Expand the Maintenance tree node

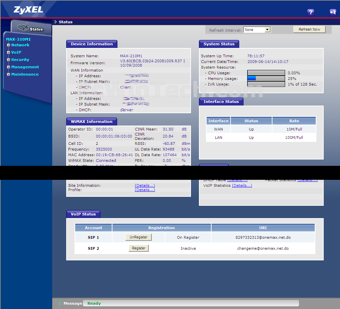click(x=8, y=75)
